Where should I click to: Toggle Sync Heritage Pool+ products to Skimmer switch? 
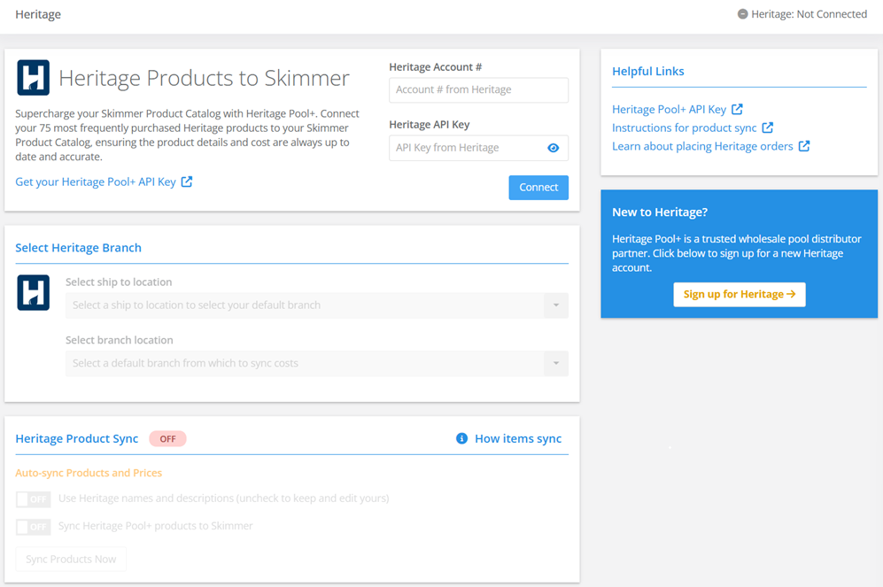[34, 527]
